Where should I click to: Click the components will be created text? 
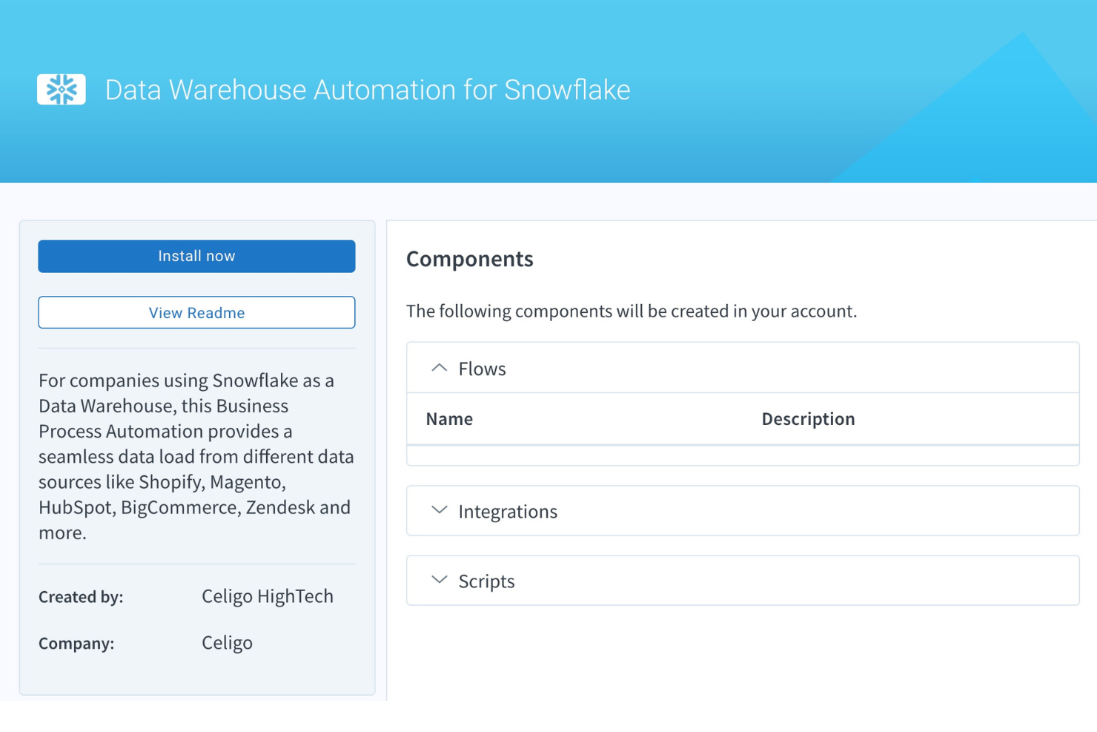[631, 311]
